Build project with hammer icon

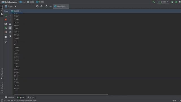(x=154, y=2)
